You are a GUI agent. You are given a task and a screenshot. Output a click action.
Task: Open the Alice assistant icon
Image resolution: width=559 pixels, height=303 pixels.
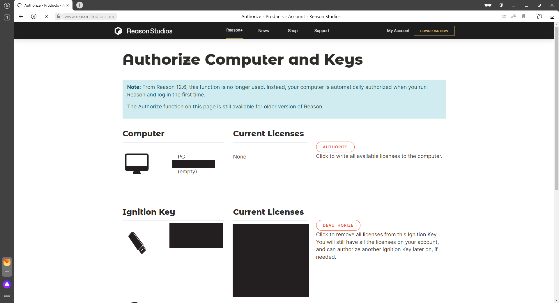point(7,284)
